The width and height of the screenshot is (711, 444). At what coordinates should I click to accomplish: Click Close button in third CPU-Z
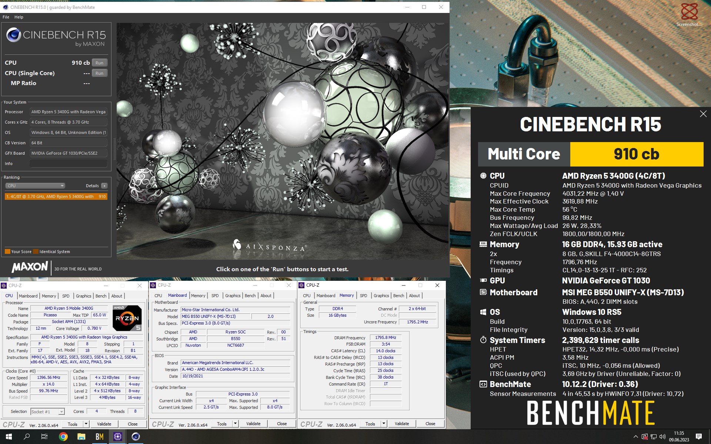click(x=430, y=424)
